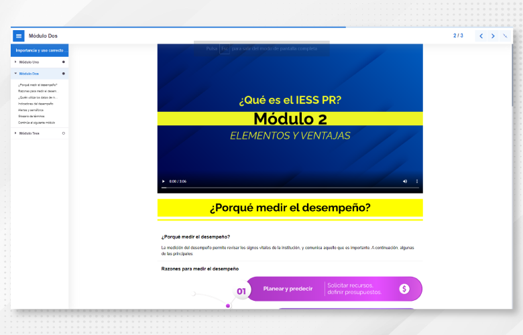The image size is (523, 335).
Task: Click the La medición del desempeño permite paragraph
Action: 288,251
